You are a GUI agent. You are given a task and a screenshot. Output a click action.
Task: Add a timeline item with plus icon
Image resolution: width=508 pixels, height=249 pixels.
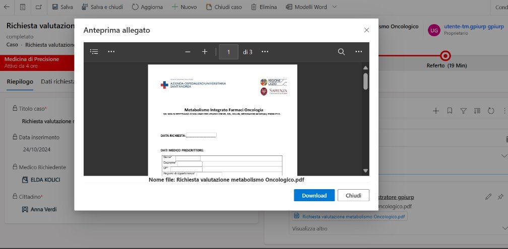(436, 111)
